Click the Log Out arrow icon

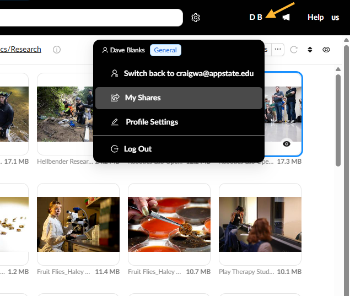coord(115,149)
